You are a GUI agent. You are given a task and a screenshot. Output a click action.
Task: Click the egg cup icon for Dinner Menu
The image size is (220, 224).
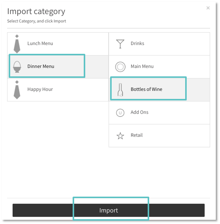tap(17, 66)
